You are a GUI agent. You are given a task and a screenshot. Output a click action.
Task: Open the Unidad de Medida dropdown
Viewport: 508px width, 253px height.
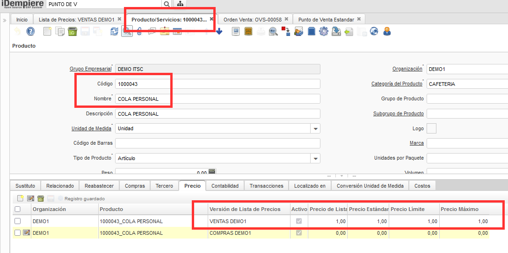tap(315, 129)
